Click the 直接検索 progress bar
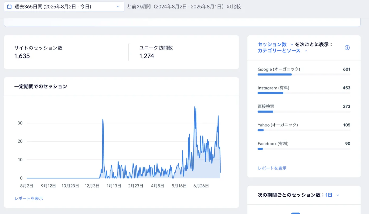Image resolution: width=369 pixels, height=214 pixels. [x=304, y=112]
